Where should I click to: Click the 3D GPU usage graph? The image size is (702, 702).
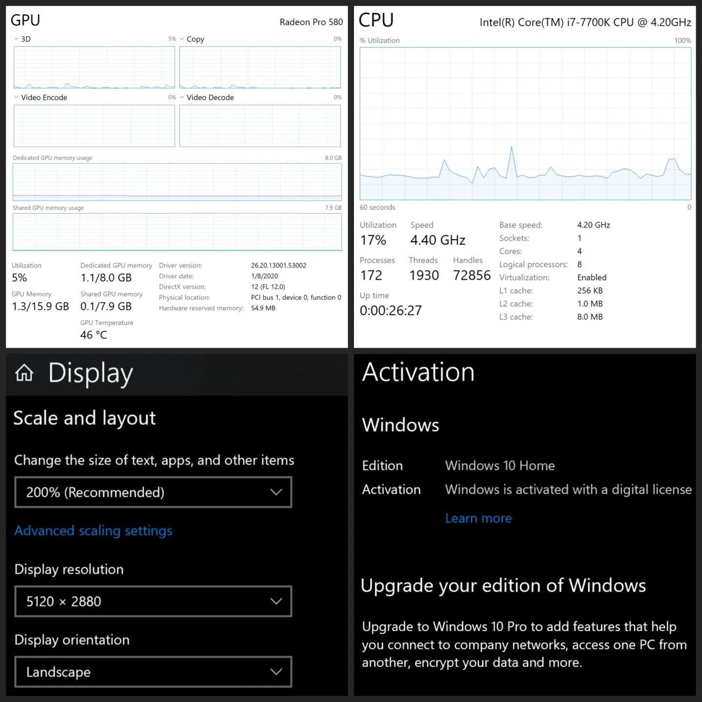pyautogui.click(x=94, y=67)
